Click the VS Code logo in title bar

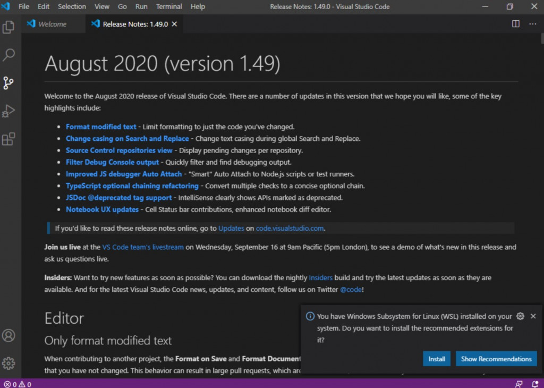click(5, 6)
